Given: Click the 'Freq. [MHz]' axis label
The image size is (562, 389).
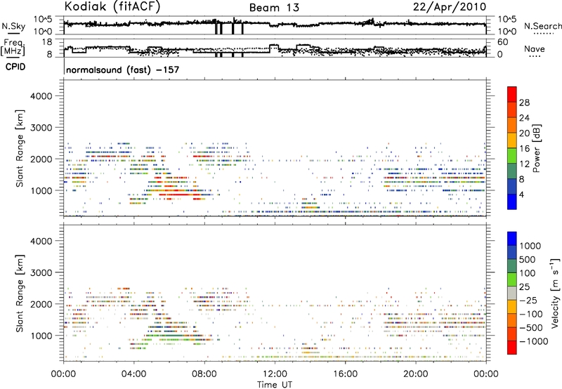Looking at the screenshot, I should pyautogui.click(x=13, y=48).
